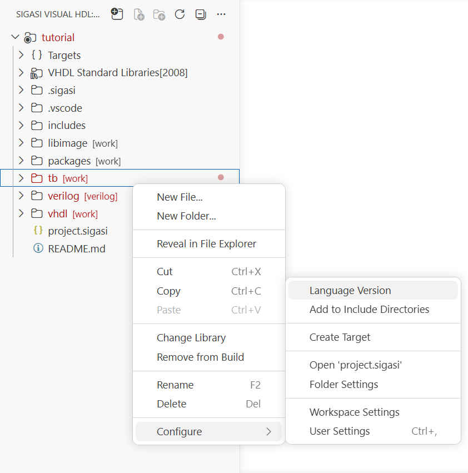Select Cut in the context menu
468x473 pixels.
click(209, 271)
